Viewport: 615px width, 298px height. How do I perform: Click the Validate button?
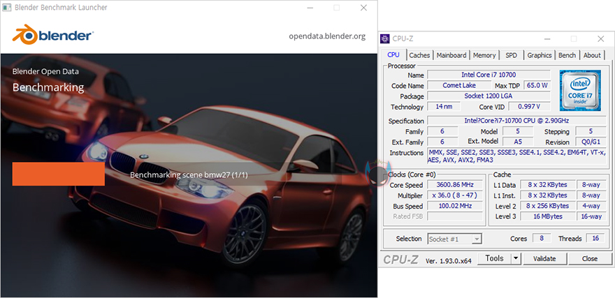tap(544, 258)
